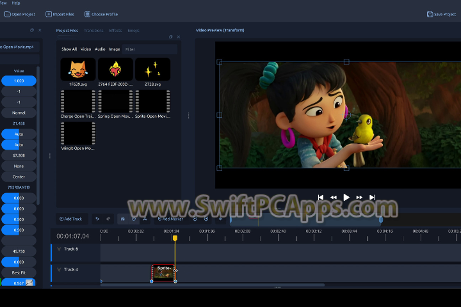This screenshot has width=461, height=307.
Task: Select the WingIt-Open-Mo... video file
Action: click(78, 134)
